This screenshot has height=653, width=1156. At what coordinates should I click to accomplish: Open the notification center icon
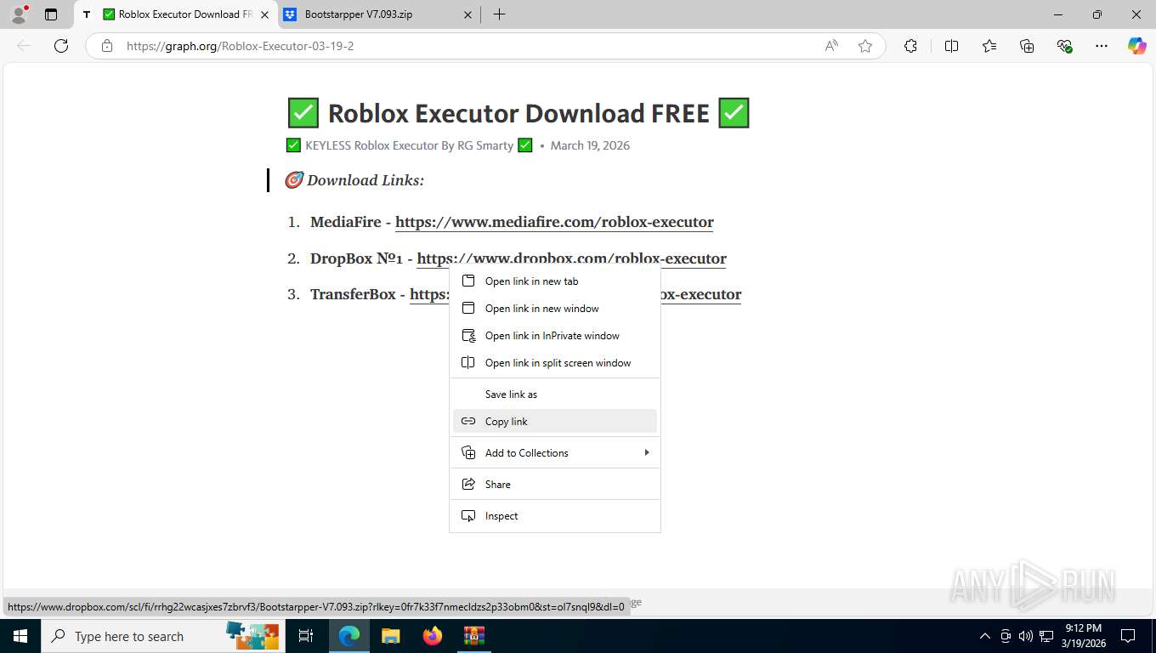point(1128,636)
